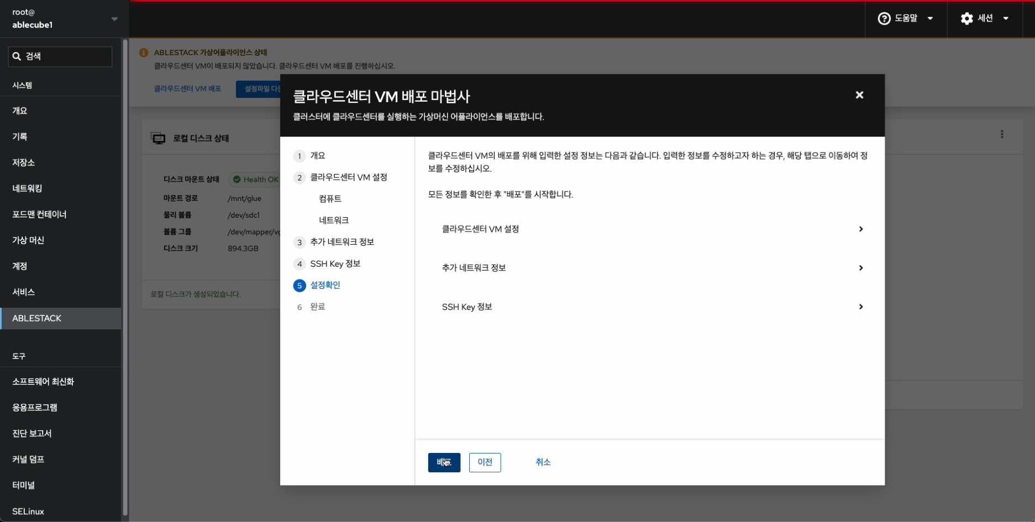Go back with the 이전 button
This screenshot has height=522, width=1035.
tap(485, 462)
